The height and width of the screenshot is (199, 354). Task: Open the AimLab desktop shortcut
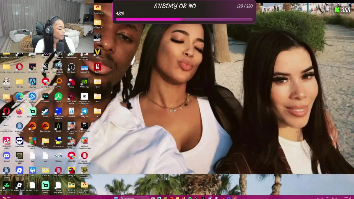pyautogui.click(x=32, y=83)
